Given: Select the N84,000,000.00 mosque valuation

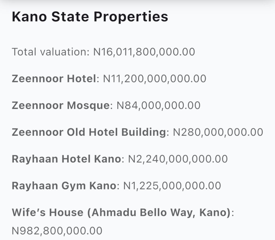Looking at the screenshot, I should pos(158,105).
